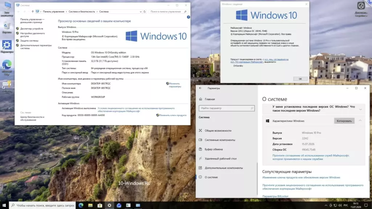Select Система и безопасность in the breadcrumb
The height and width of the screenshot is (209, 372).
pyautogui.click(x=82, y=12)
